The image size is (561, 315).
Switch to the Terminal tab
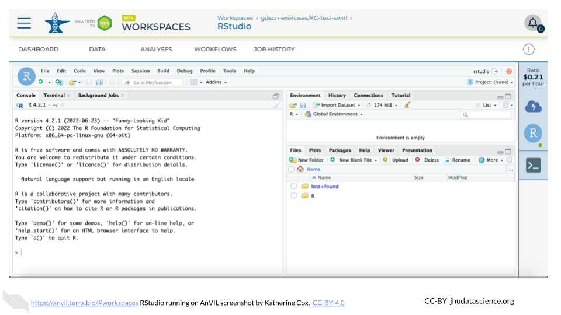coord(54,95)
